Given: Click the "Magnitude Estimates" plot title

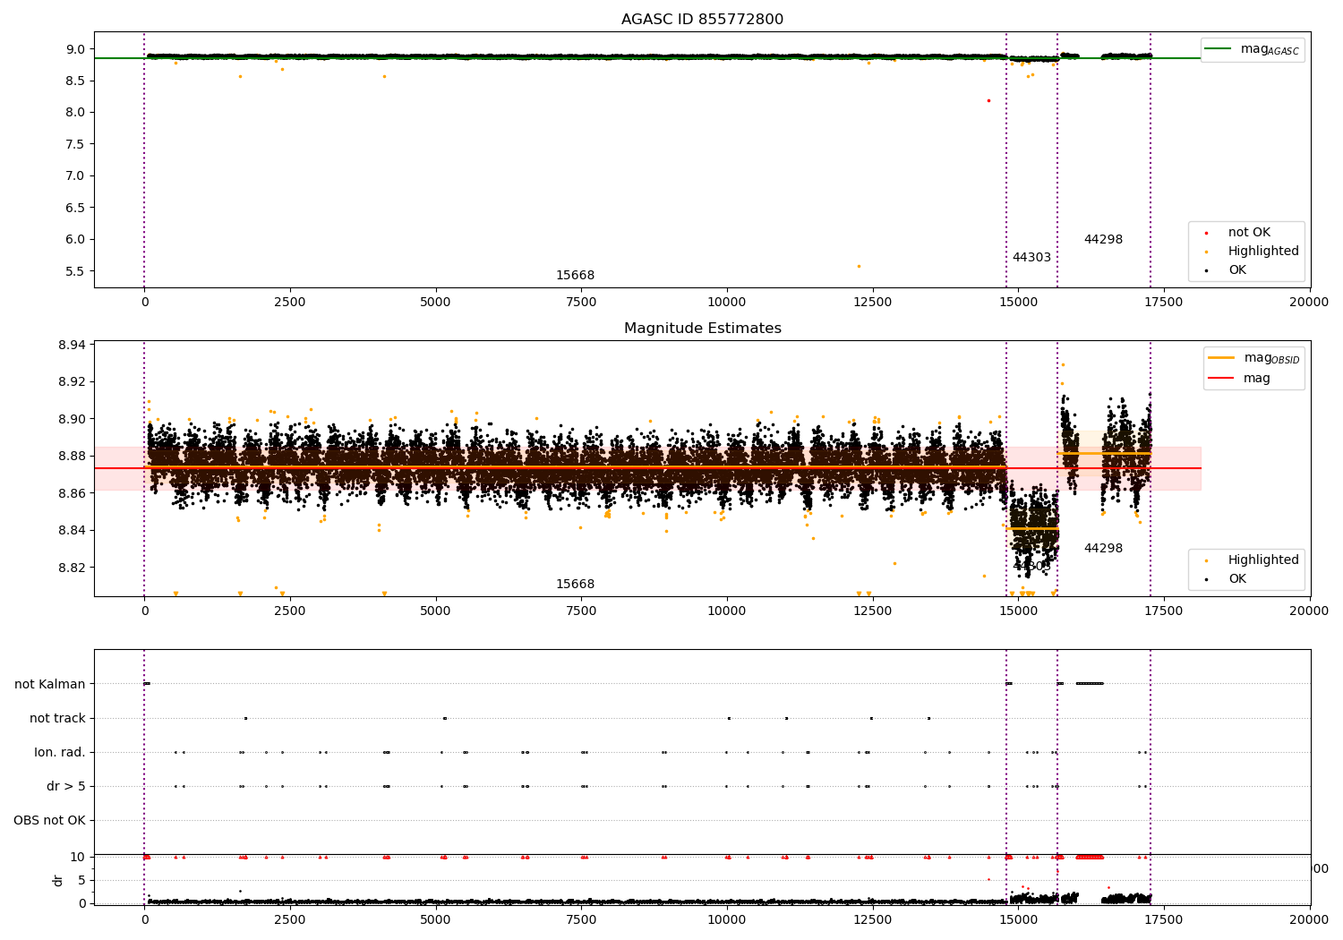Looking at the screenshot, I should click(x=702, y=329).
